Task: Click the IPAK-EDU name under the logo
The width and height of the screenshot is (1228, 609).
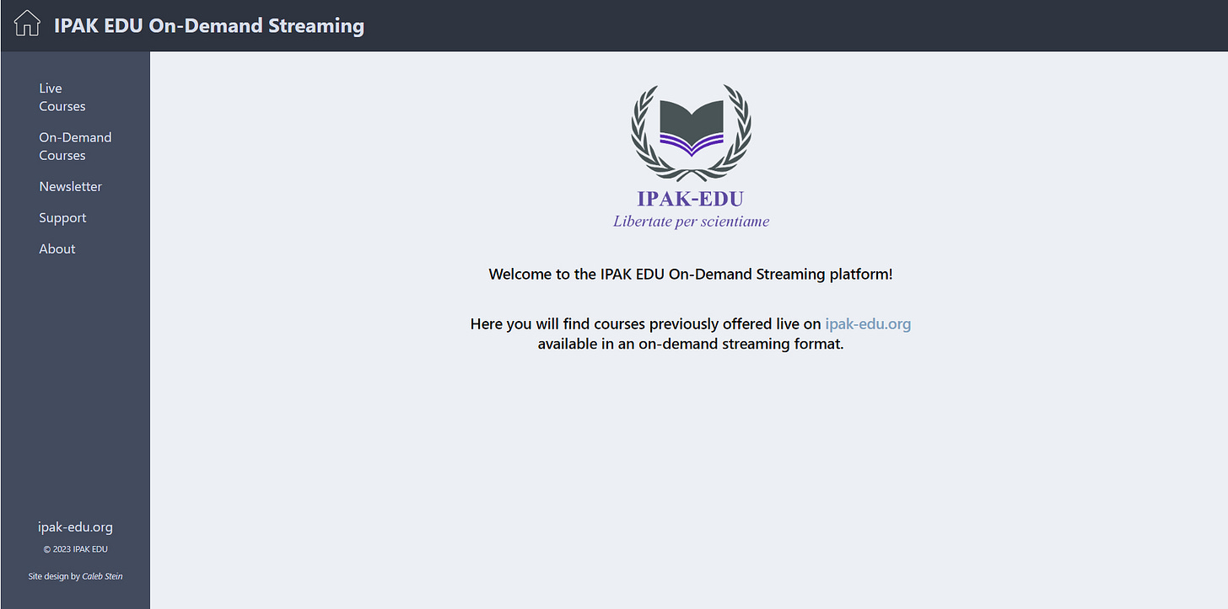Action: coord(691,199)
